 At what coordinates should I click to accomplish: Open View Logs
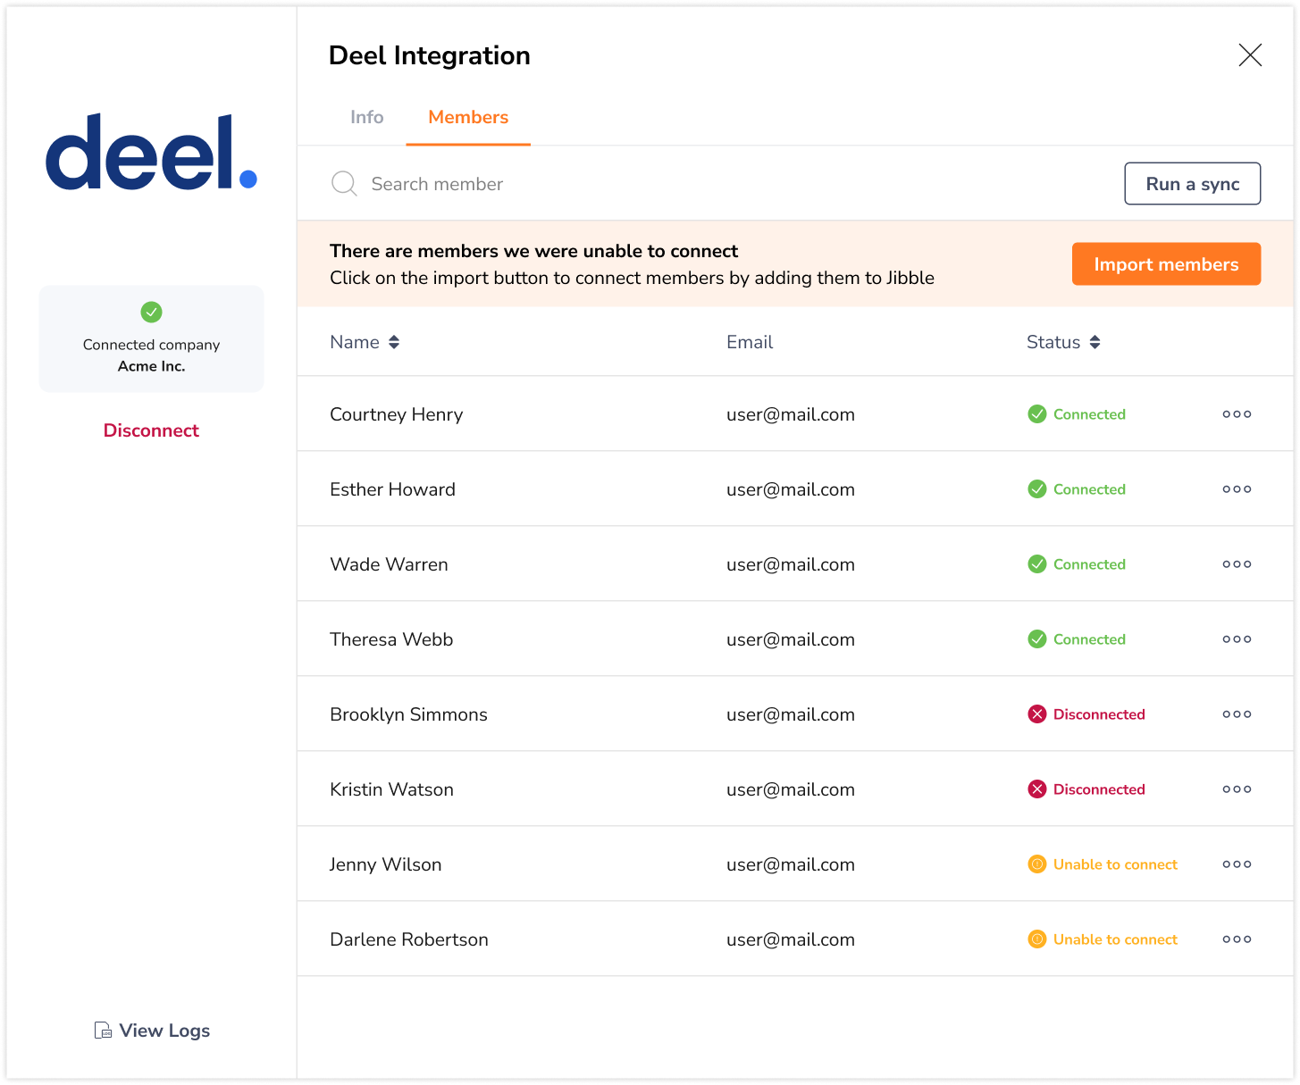pos(152,1031)
